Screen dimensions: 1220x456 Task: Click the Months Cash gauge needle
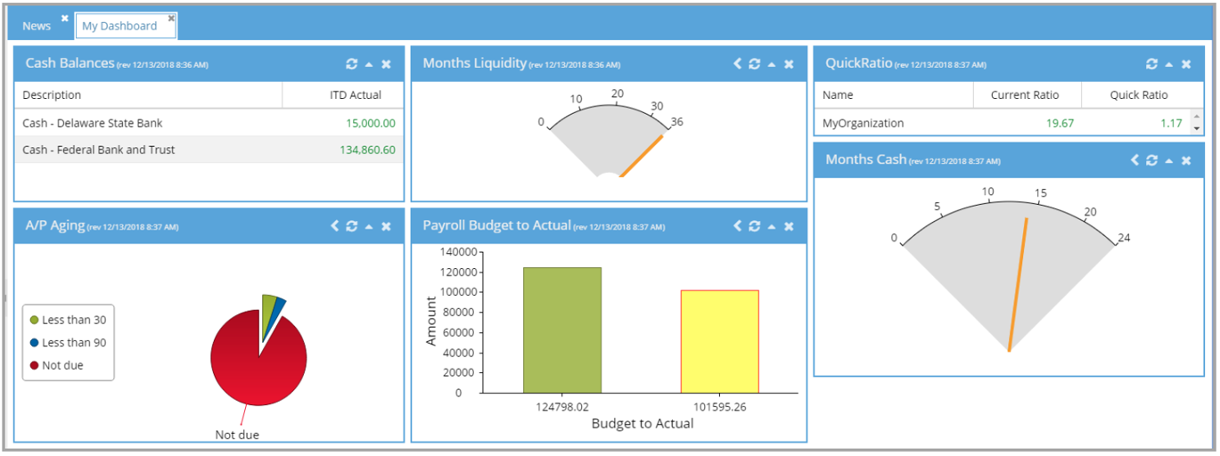pos(1018,285)
